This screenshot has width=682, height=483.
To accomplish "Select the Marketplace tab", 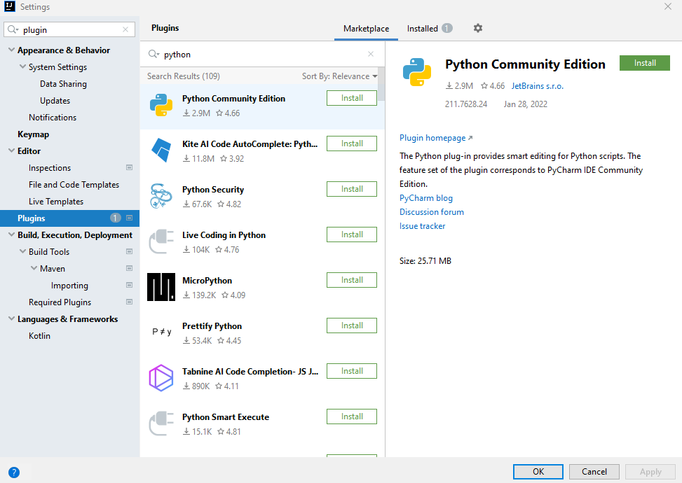I will pos(366,29).
